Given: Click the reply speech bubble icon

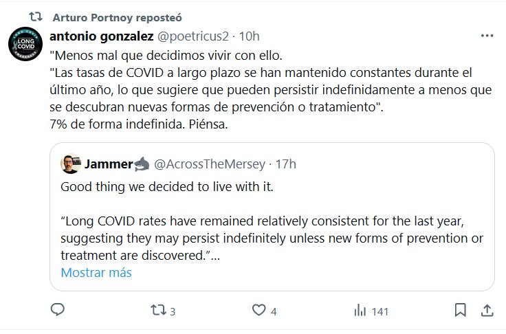Looking at the screenshot, I should pyautogui.click(x=58, y=311).
